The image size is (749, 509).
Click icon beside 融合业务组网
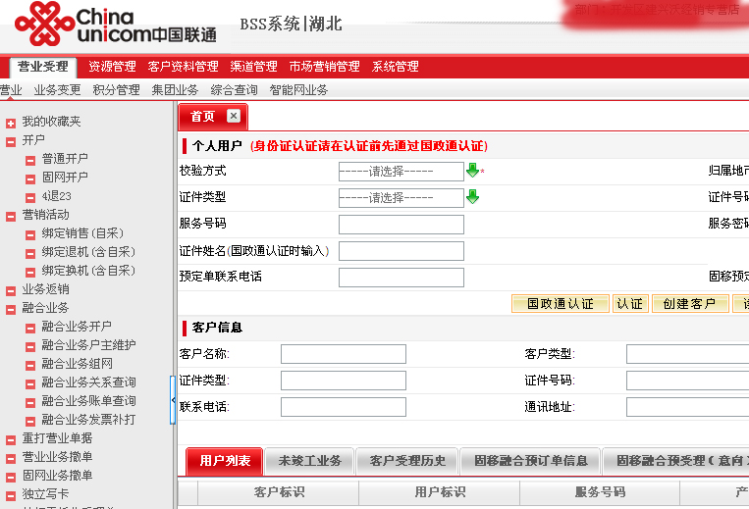[x=30, y=366]
